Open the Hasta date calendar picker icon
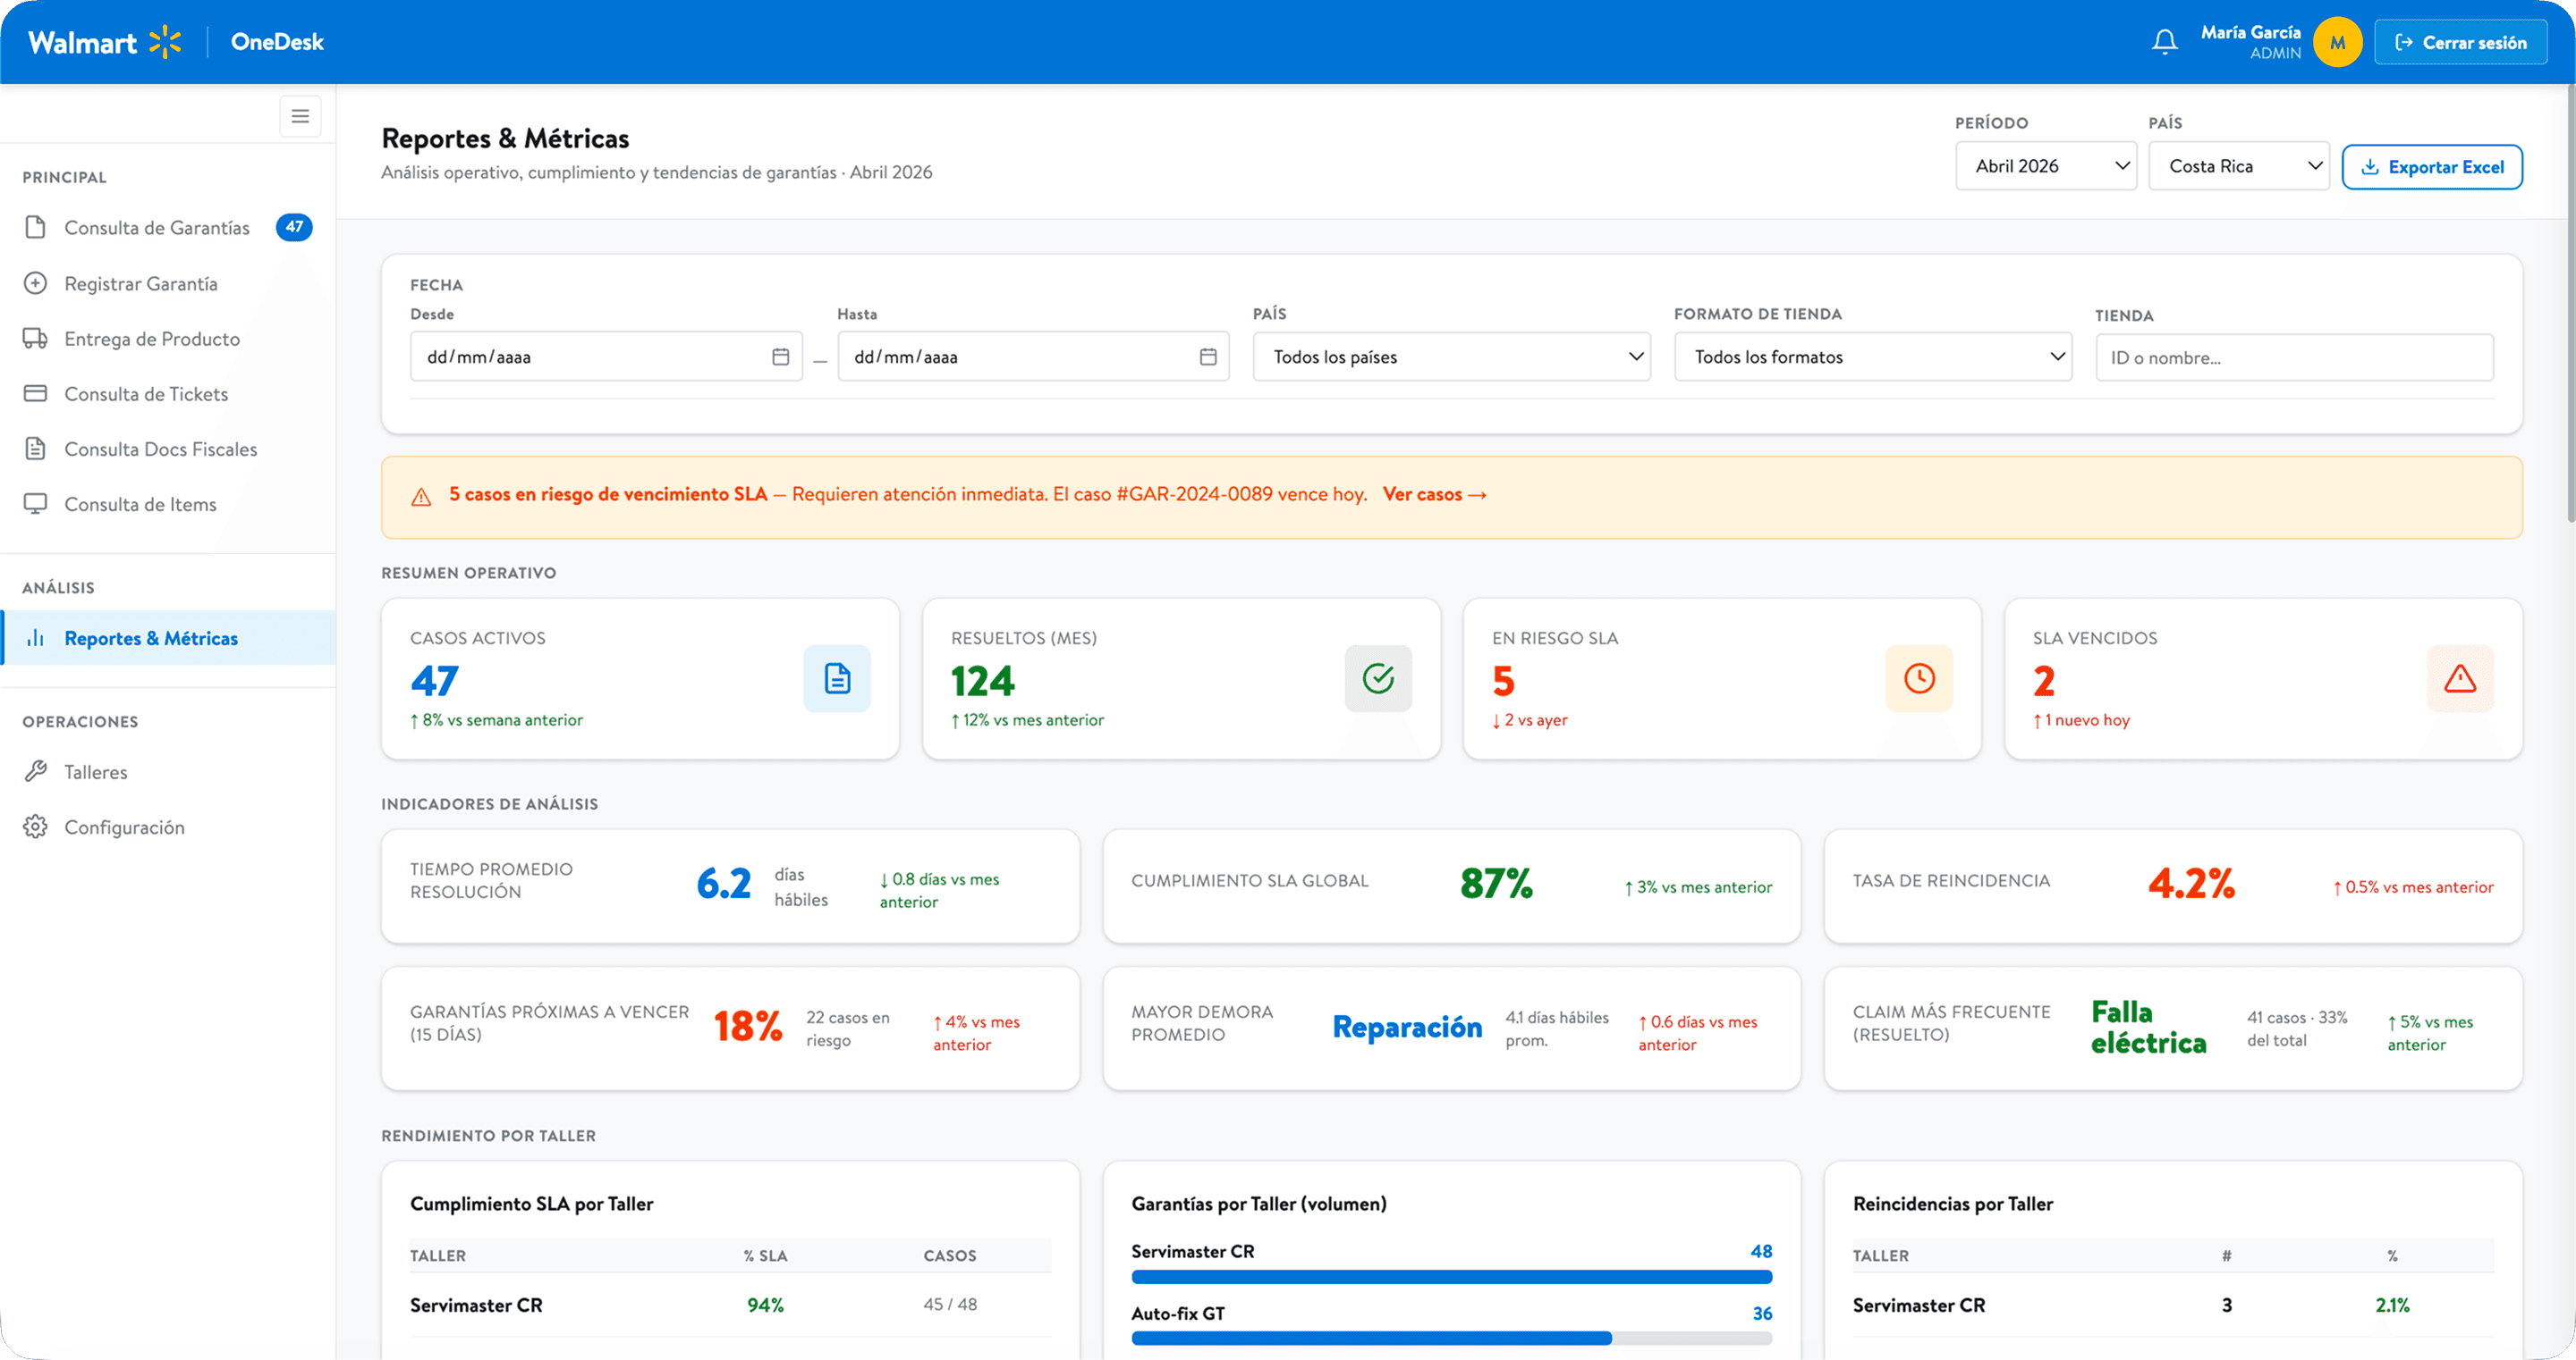The height and width of the screenshot is (1360, 2576). pyautogui.click(x=1208, y=357)
